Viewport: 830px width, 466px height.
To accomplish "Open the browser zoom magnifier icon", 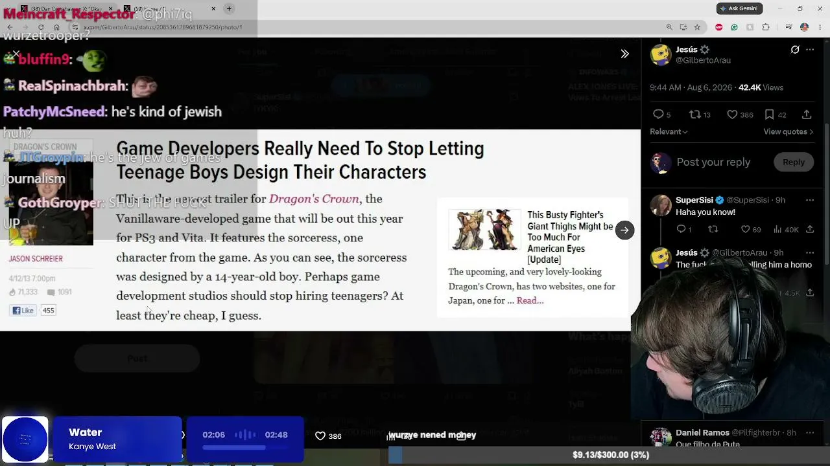I will pos(669,27).
